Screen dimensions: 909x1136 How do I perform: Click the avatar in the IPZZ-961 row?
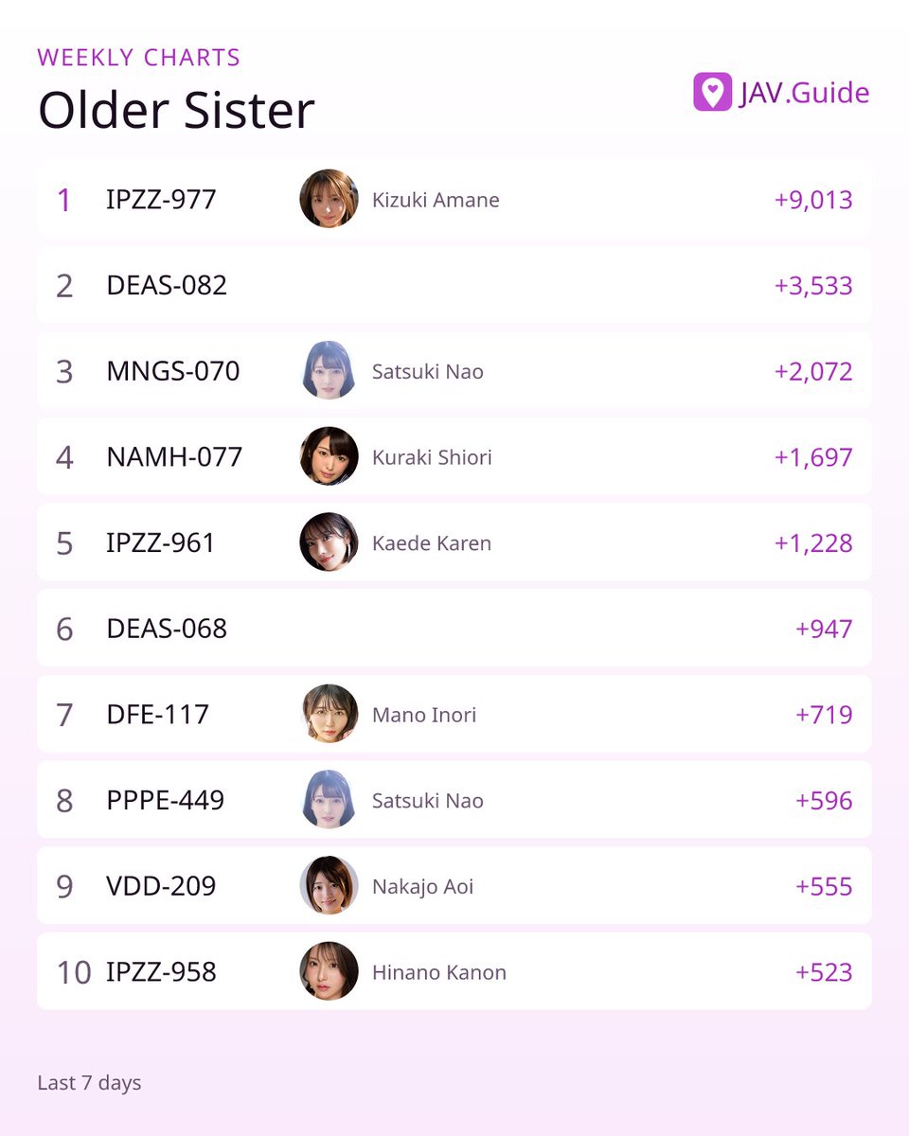[329, 542]
